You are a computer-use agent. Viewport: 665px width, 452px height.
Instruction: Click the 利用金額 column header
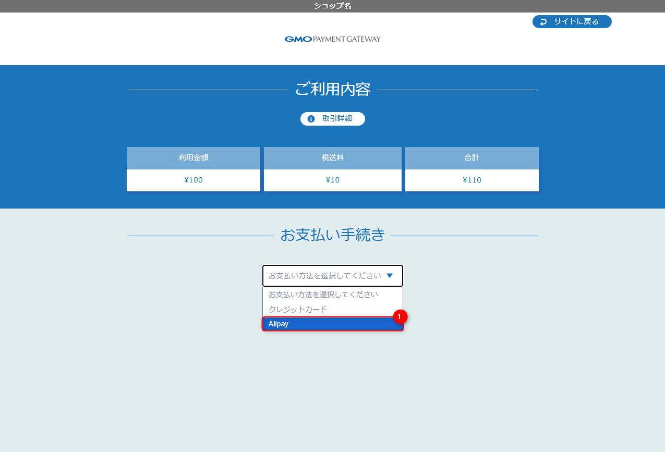tap(193, 157)
